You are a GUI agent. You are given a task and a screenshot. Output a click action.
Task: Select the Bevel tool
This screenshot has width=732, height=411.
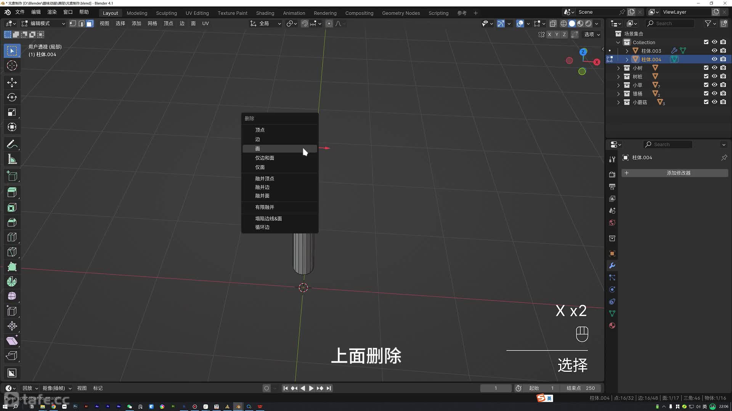coord(12,222)
